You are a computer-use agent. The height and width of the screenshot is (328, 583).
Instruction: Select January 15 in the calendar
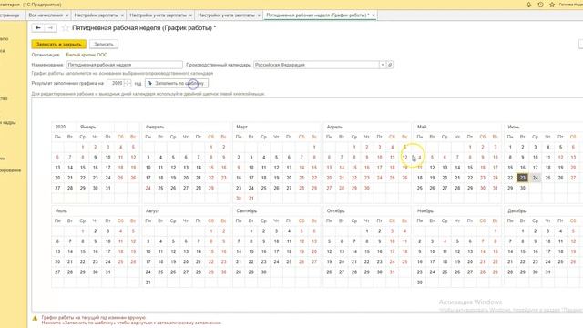[x=83, y=168]
